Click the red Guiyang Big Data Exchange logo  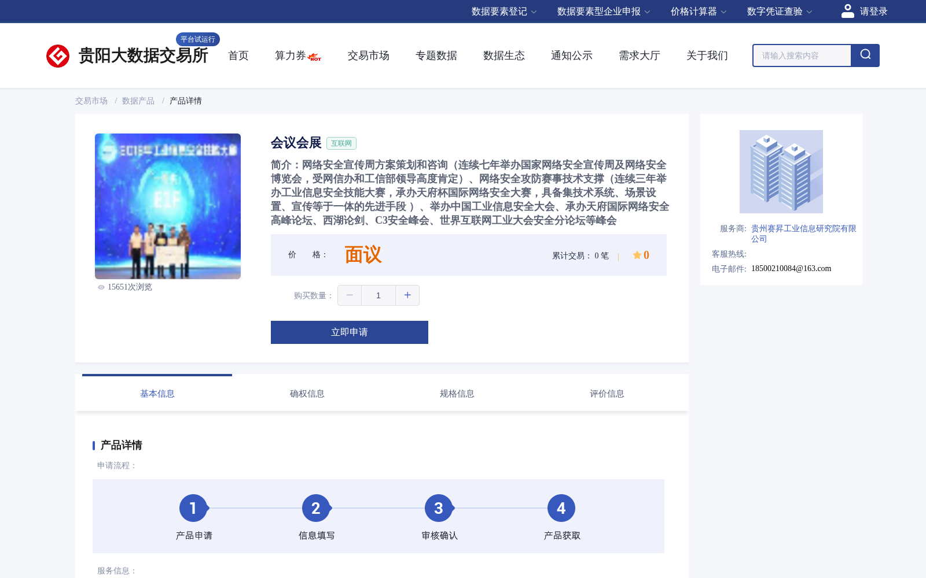tap(58, 56)
